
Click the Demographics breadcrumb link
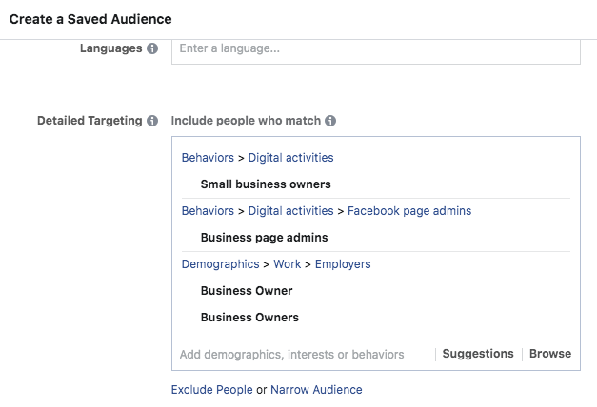click(x=220, y=263)
